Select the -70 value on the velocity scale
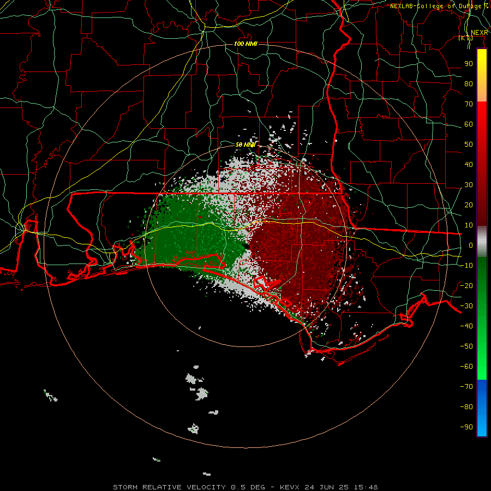Viewport: 491px width, 491px height. 466,387
